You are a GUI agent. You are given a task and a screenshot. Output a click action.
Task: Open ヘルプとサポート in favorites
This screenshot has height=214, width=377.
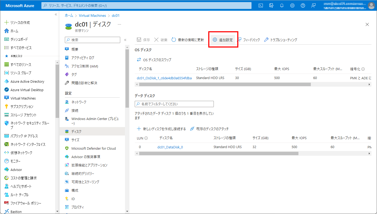pyautogui.click(x=21, y=186)
